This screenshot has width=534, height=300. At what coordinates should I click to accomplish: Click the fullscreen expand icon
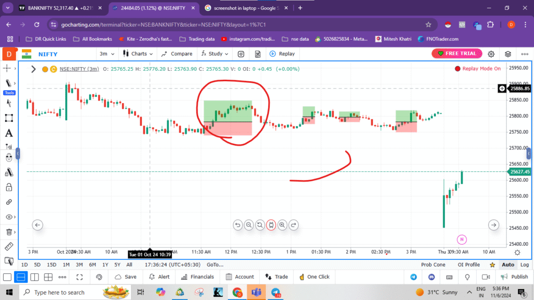(x=80, y=277)
